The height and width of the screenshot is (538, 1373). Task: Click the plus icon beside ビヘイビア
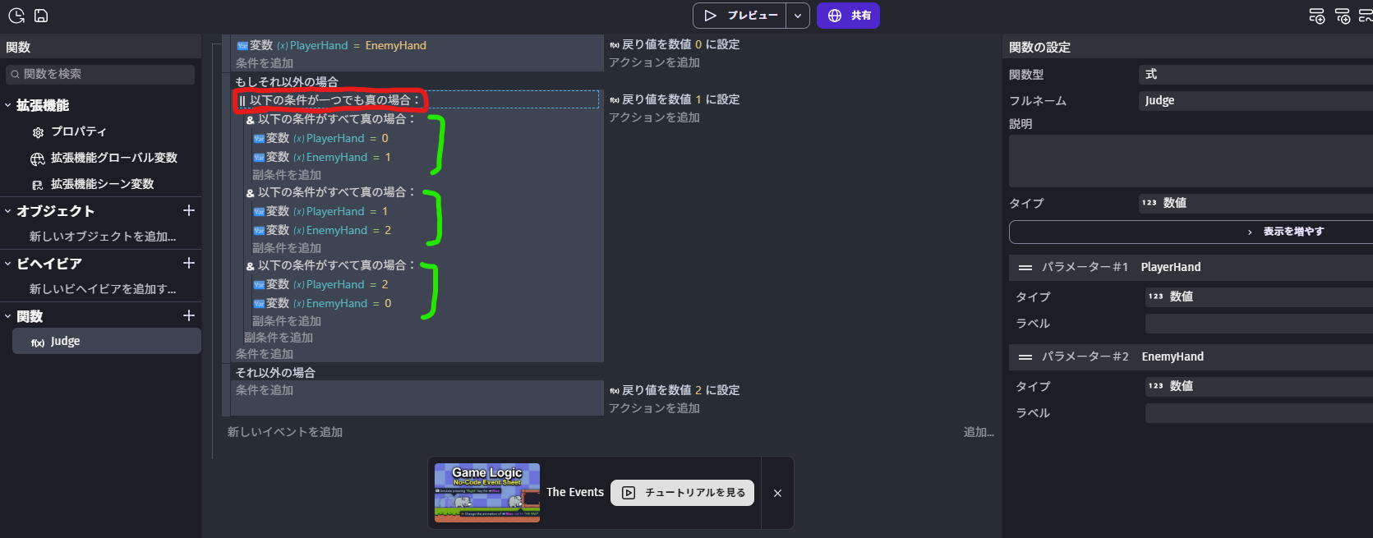click(x=189, y=264)
